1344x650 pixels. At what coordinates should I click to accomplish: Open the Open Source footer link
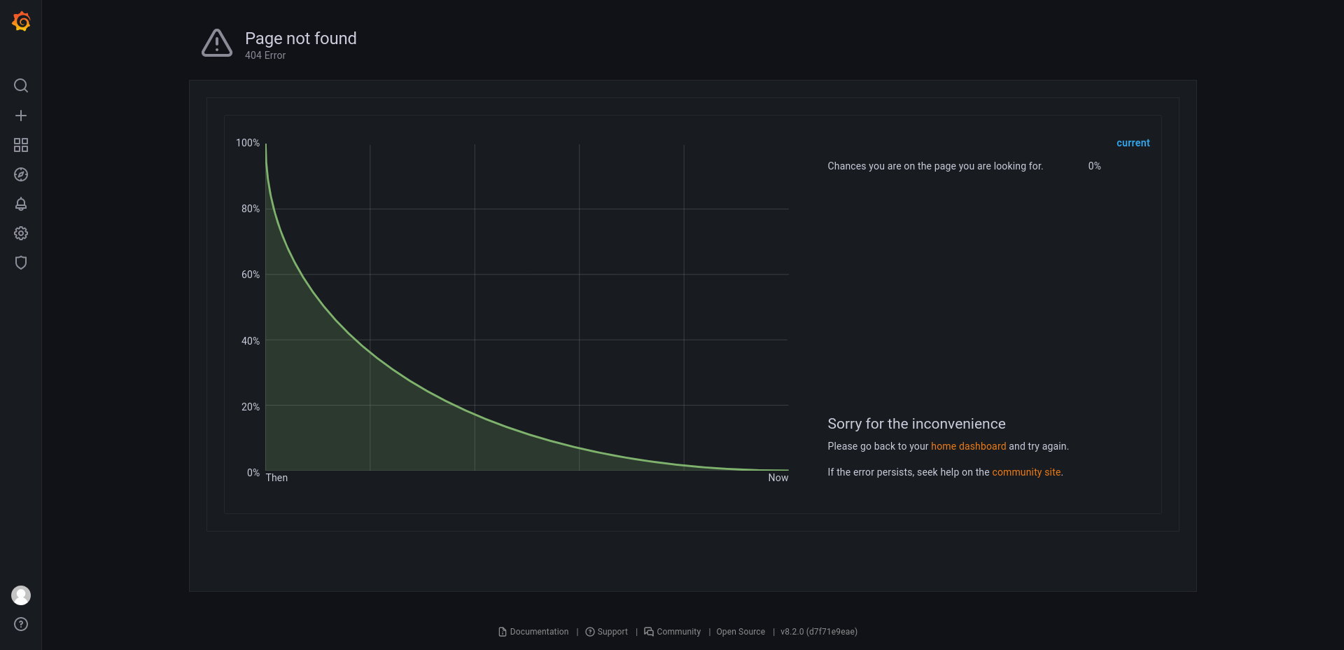pos(741,632)
